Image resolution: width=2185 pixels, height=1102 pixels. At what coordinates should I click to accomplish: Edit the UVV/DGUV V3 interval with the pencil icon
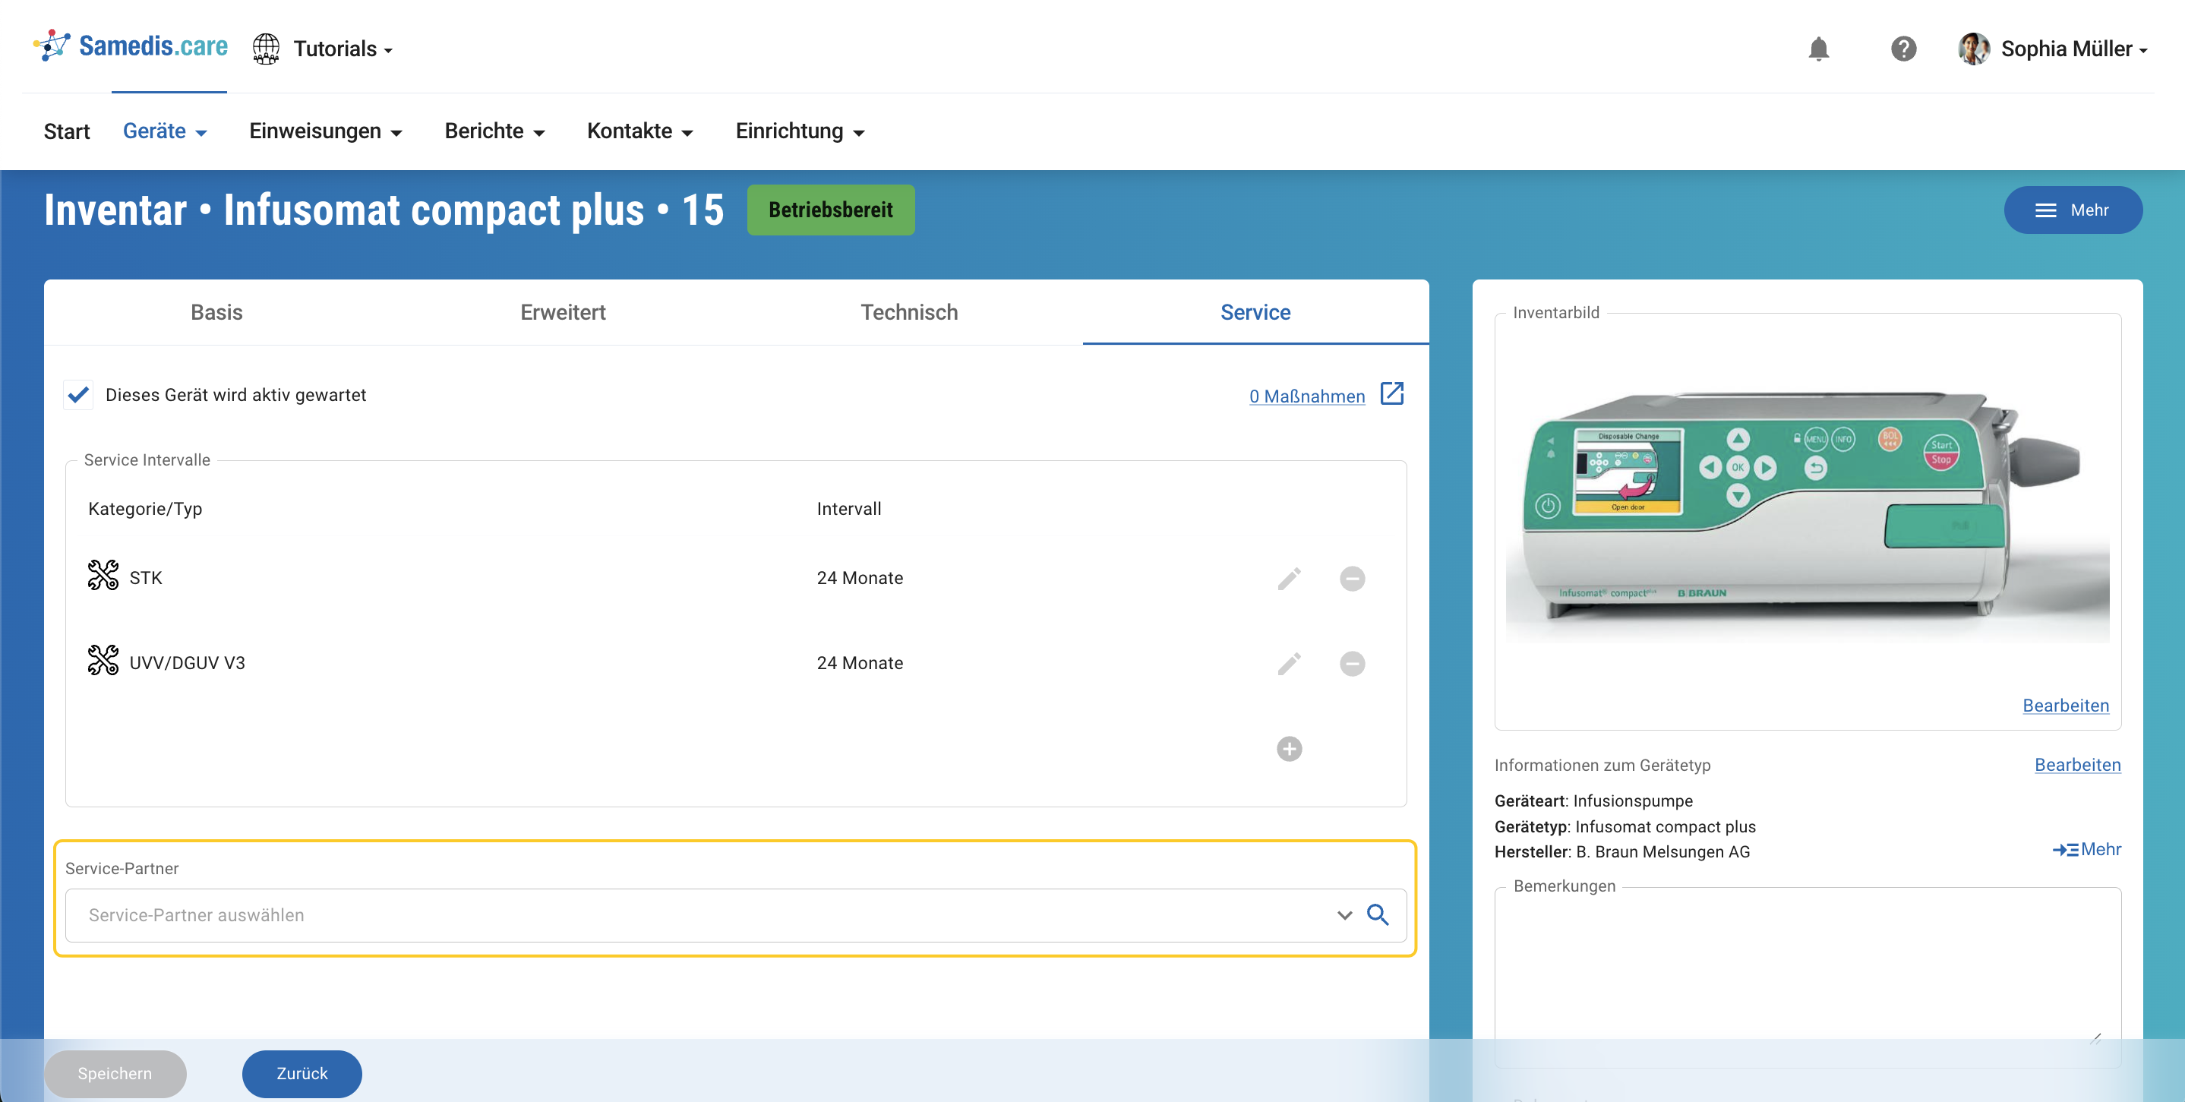pos(1288,664)
